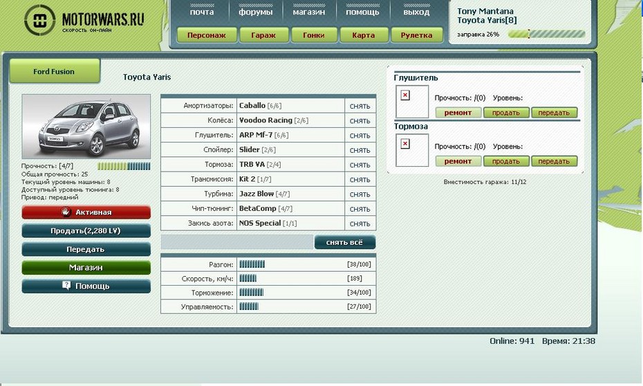Click the Jazz Blow part name
Image resolution: width=643 pixels, height=386 pixels.
point(257,194)
